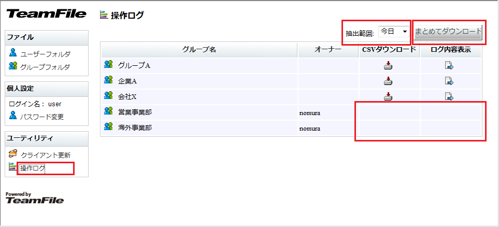Click the オーナー column header
This screenshot has height=227, width=499.
328,49
